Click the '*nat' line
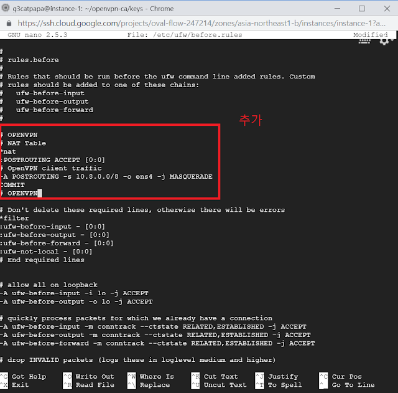398x393 pixels. [x=8, y=152]
